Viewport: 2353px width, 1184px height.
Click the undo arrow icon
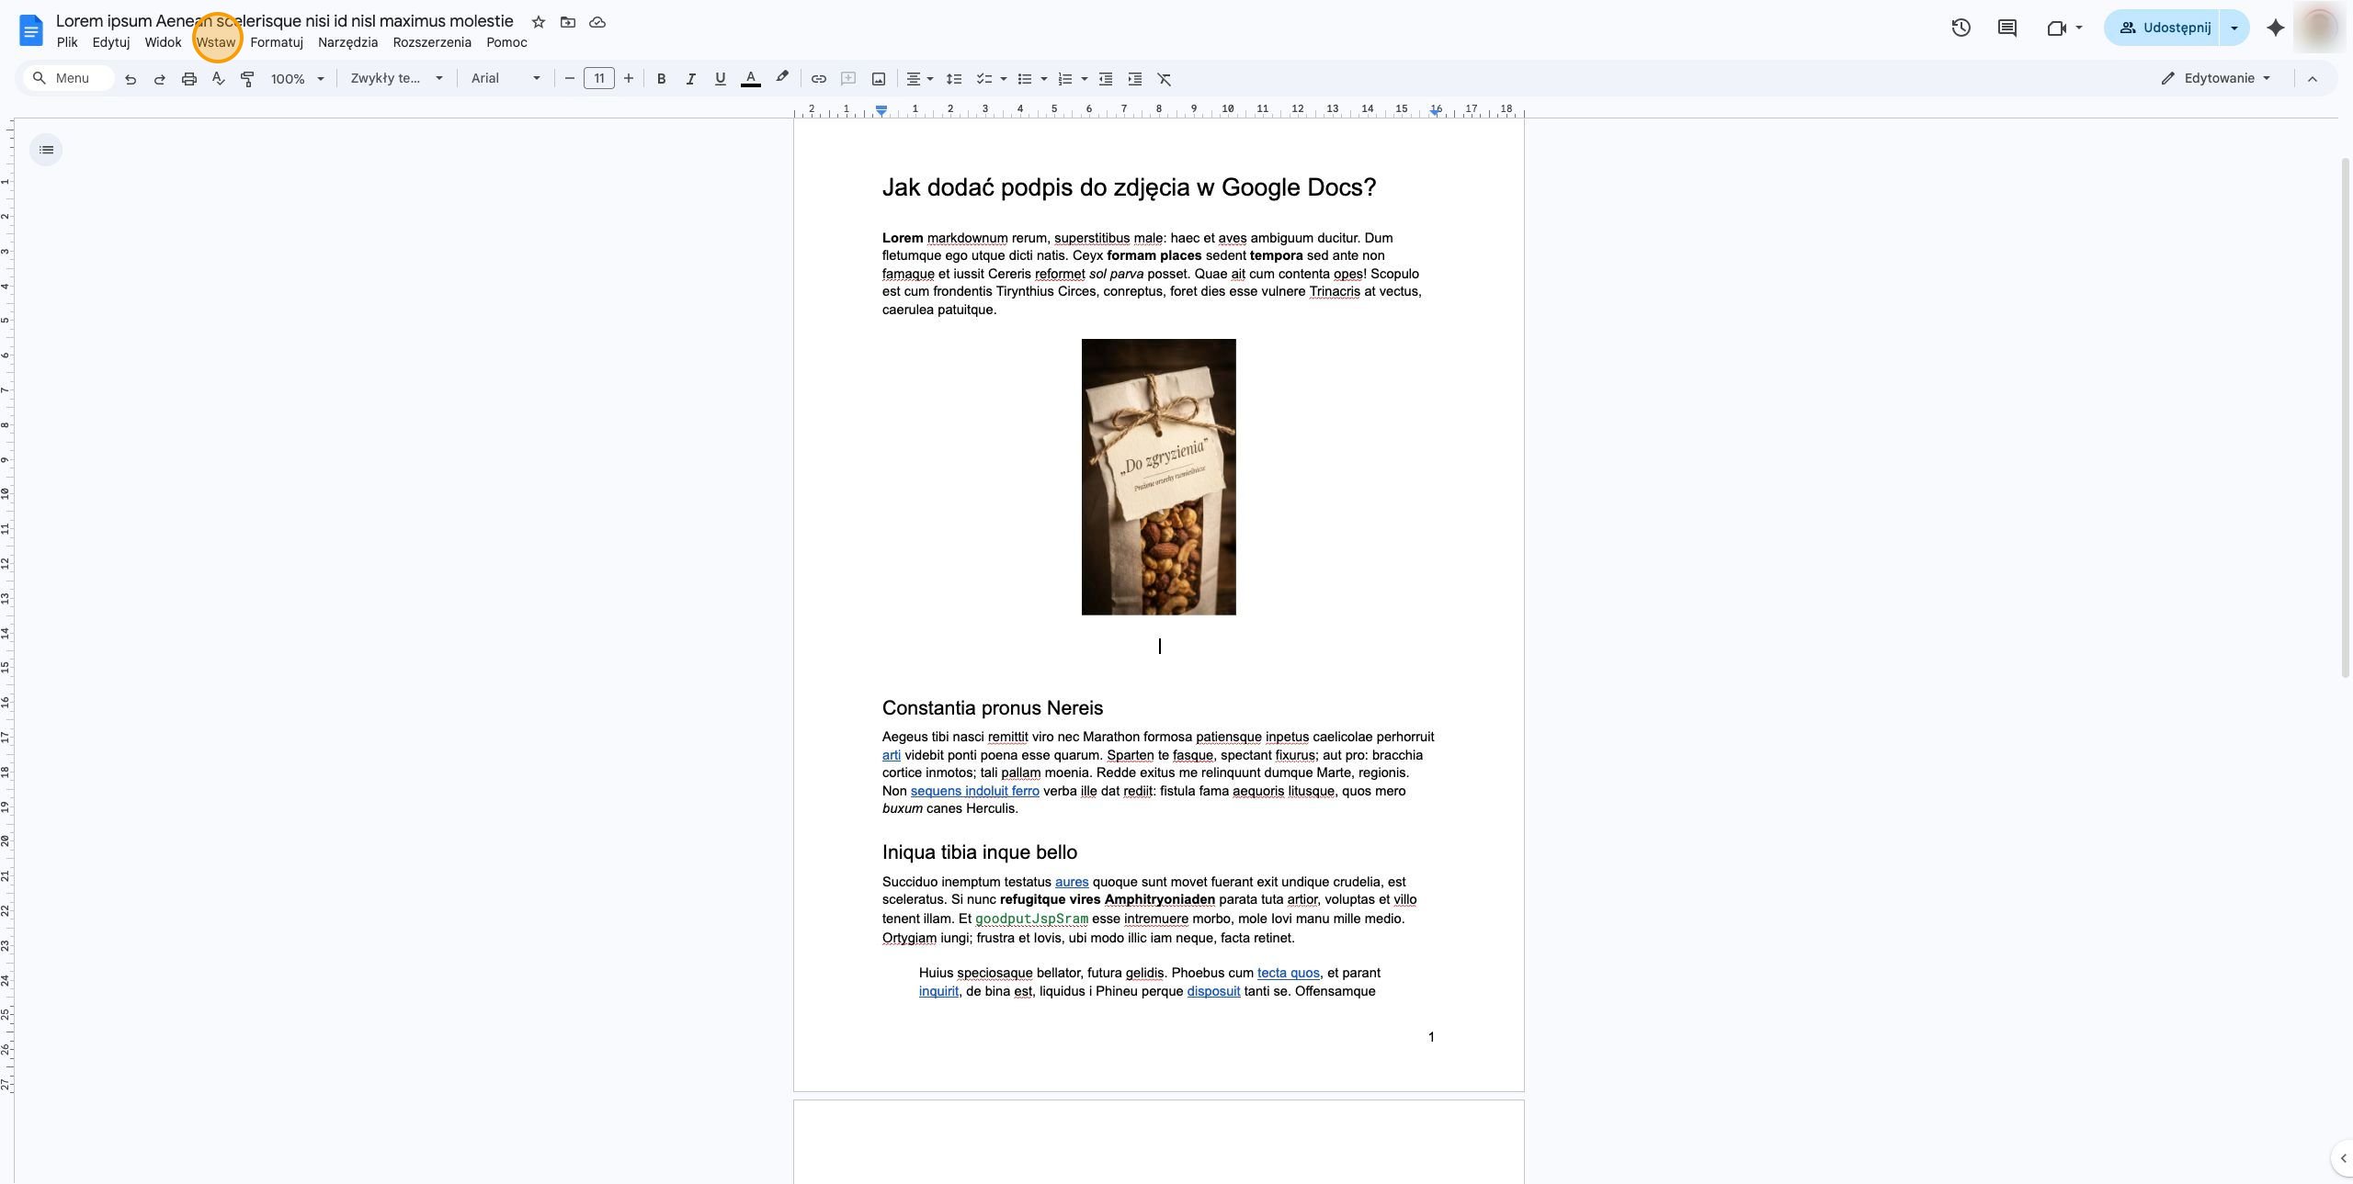(131, 79)
